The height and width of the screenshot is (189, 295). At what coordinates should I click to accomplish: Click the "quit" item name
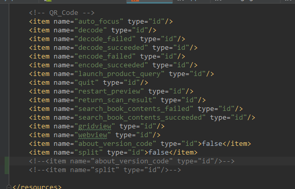86,83
